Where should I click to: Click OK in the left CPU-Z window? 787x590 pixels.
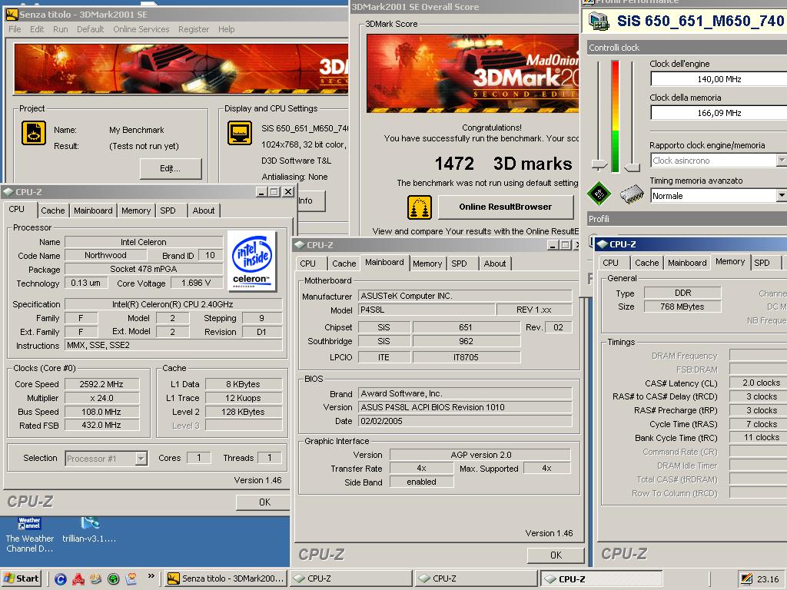[264, 502]
